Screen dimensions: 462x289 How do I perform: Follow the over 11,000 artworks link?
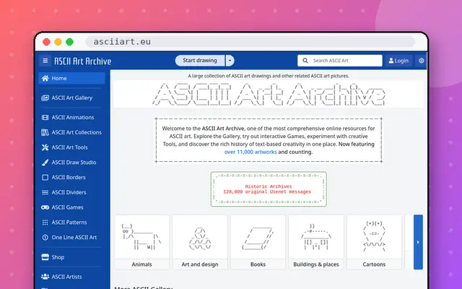point(250,152)
